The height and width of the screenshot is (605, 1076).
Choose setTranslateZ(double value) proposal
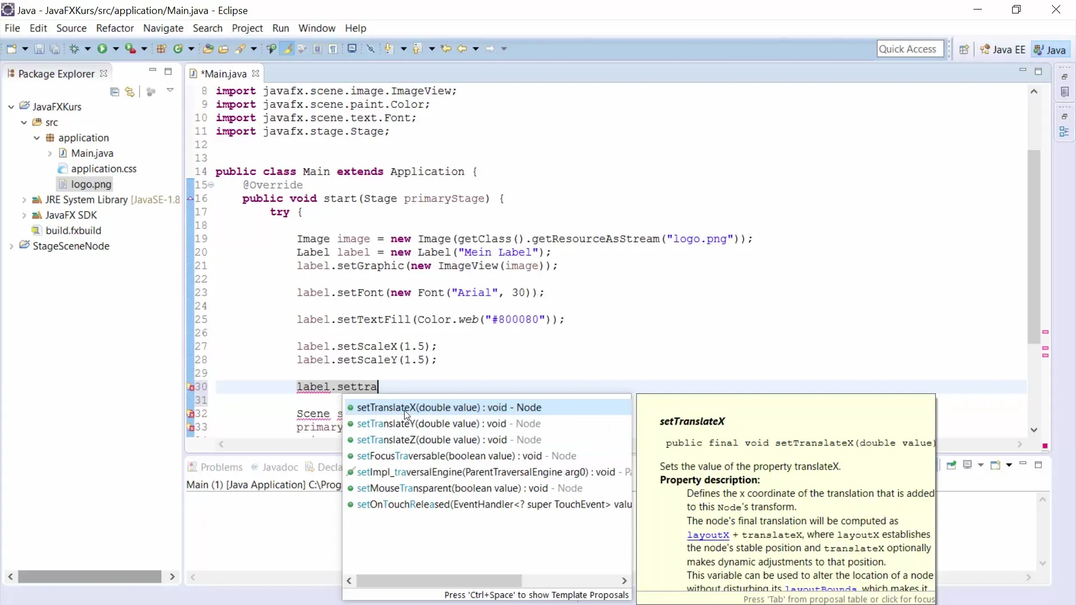(486, 440)
